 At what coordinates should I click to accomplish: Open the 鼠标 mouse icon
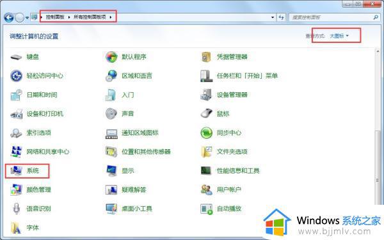[x=206, y=113]
